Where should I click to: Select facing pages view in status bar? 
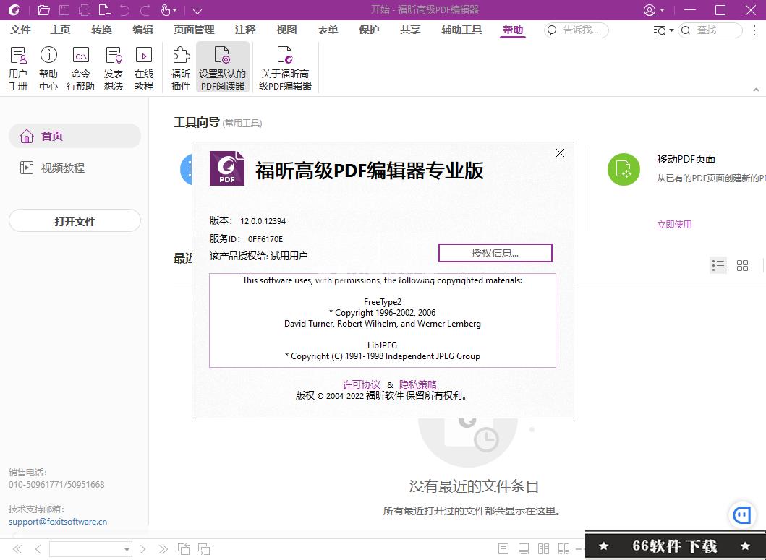[x=544, y=549]
